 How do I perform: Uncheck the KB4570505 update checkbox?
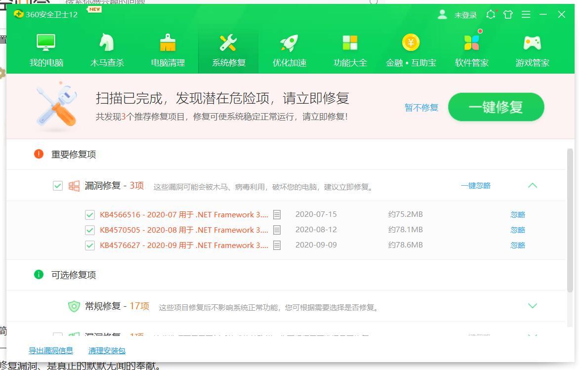(x=90, y=230)
